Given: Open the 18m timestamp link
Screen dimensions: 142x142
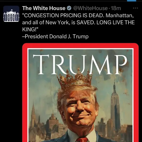Looking at the screenshot, I should point(116,8).
